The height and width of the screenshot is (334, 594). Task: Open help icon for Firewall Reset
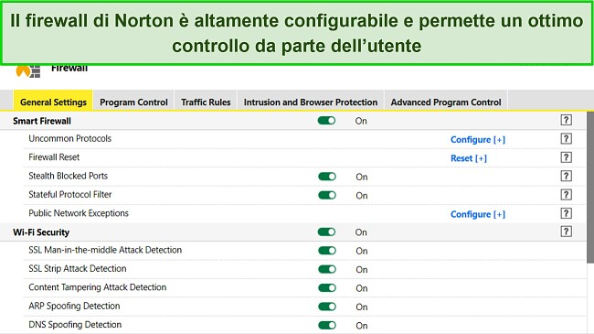click(x=566, y=157)
